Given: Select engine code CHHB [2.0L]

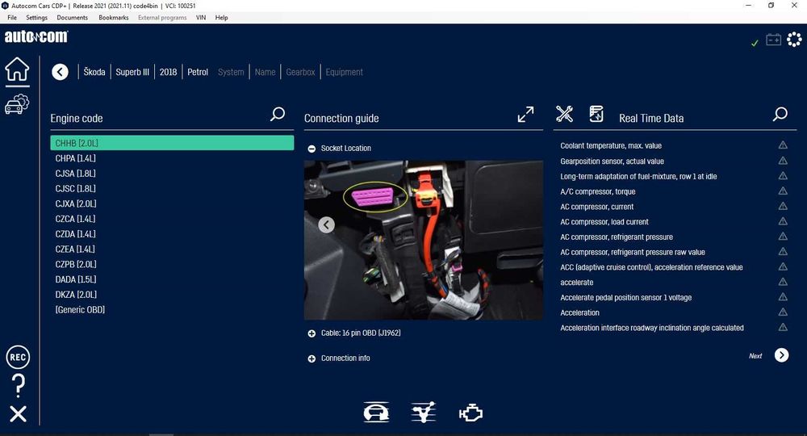Looking at the screenshot, I should [x=172, y=143].
